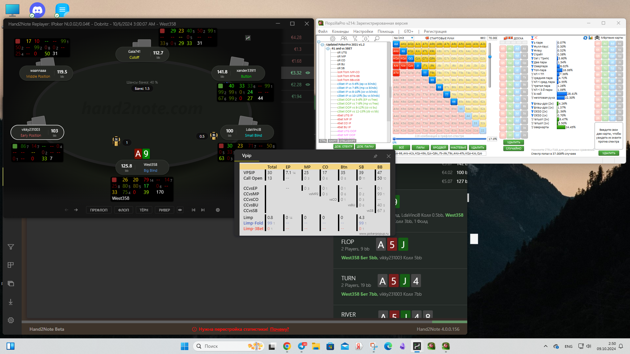Click СЛУЧАЙНО board button
630x354 pixels.
pos(514,148)
